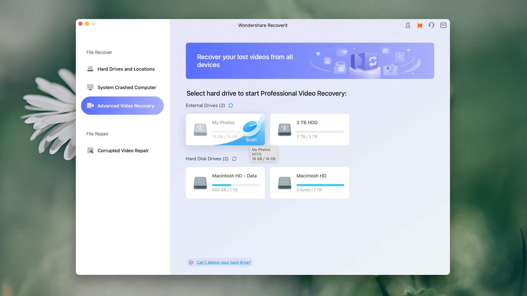Click the Macintosh HD drive name
The image size is (527, 296).
311,176
